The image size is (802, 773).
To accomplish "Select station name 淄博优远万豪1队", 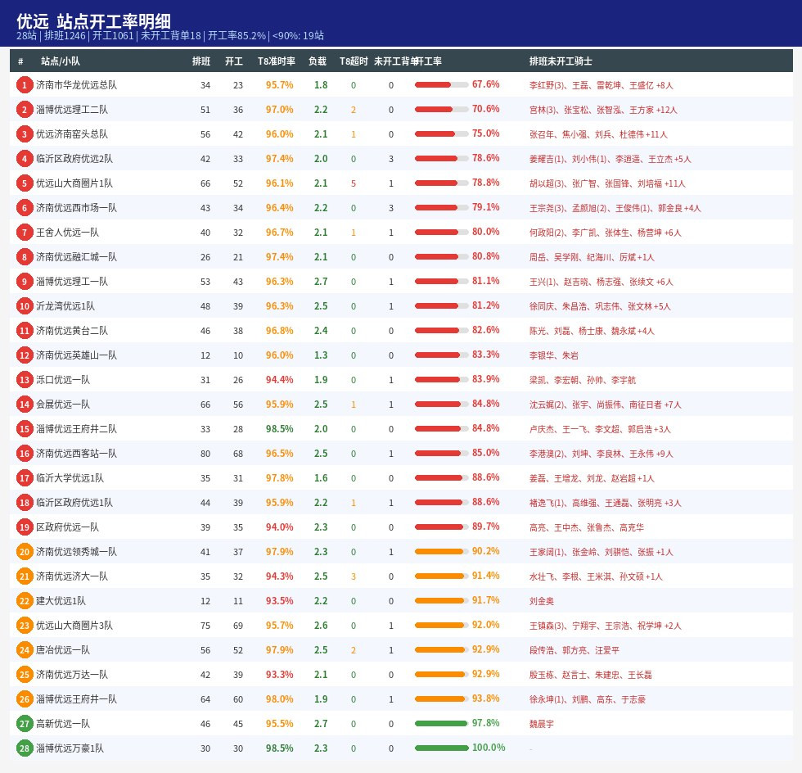I will (70, 748).
